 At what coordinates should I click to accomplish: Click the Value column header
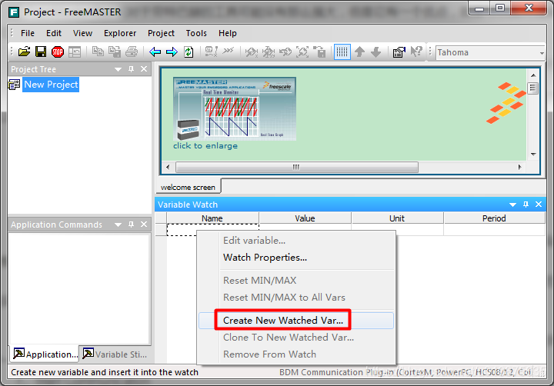305,218
